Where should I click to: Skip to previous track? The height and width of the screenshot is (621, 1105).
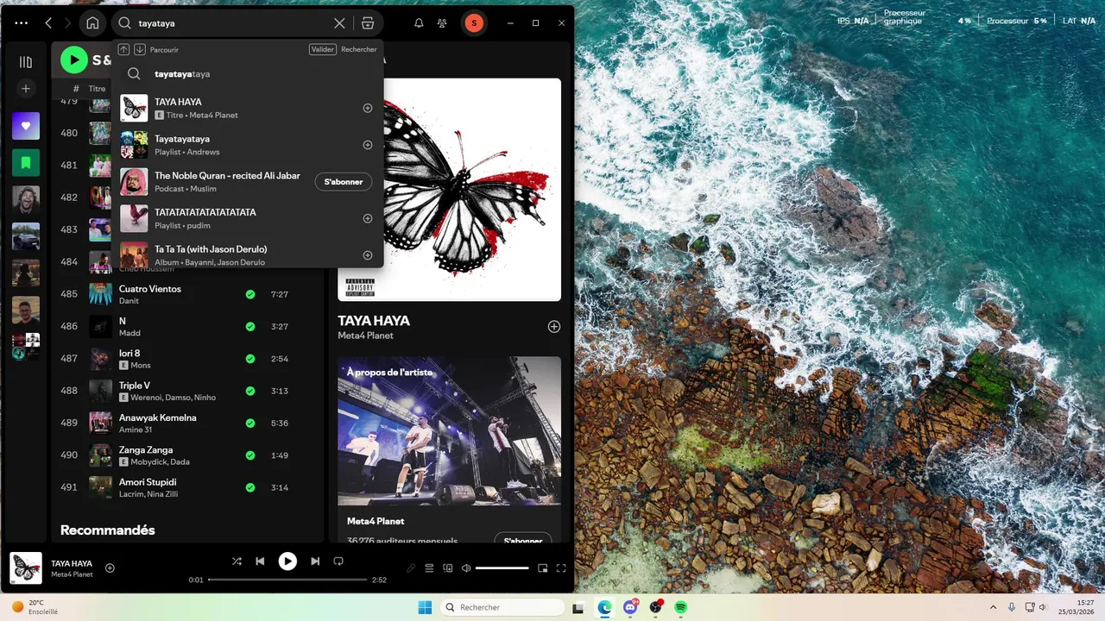click(260, 561)
